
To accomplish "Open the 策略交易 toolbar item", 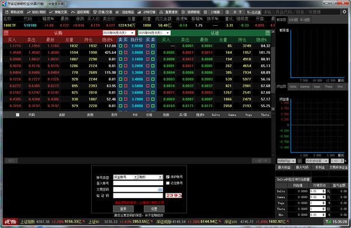I will pos(58,12).
